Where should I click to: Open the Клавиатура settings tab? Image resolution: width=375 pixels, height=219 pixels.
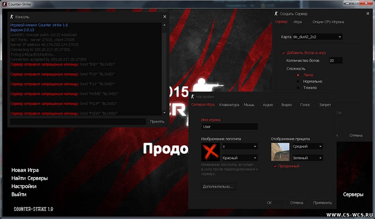pyautogui.click(x=229, y=105)
